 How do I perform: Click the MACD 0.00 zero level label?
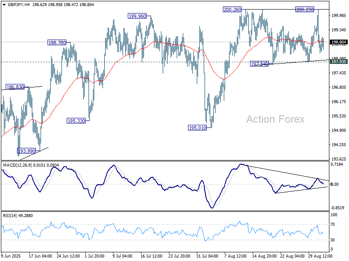[x=335, y=184]
